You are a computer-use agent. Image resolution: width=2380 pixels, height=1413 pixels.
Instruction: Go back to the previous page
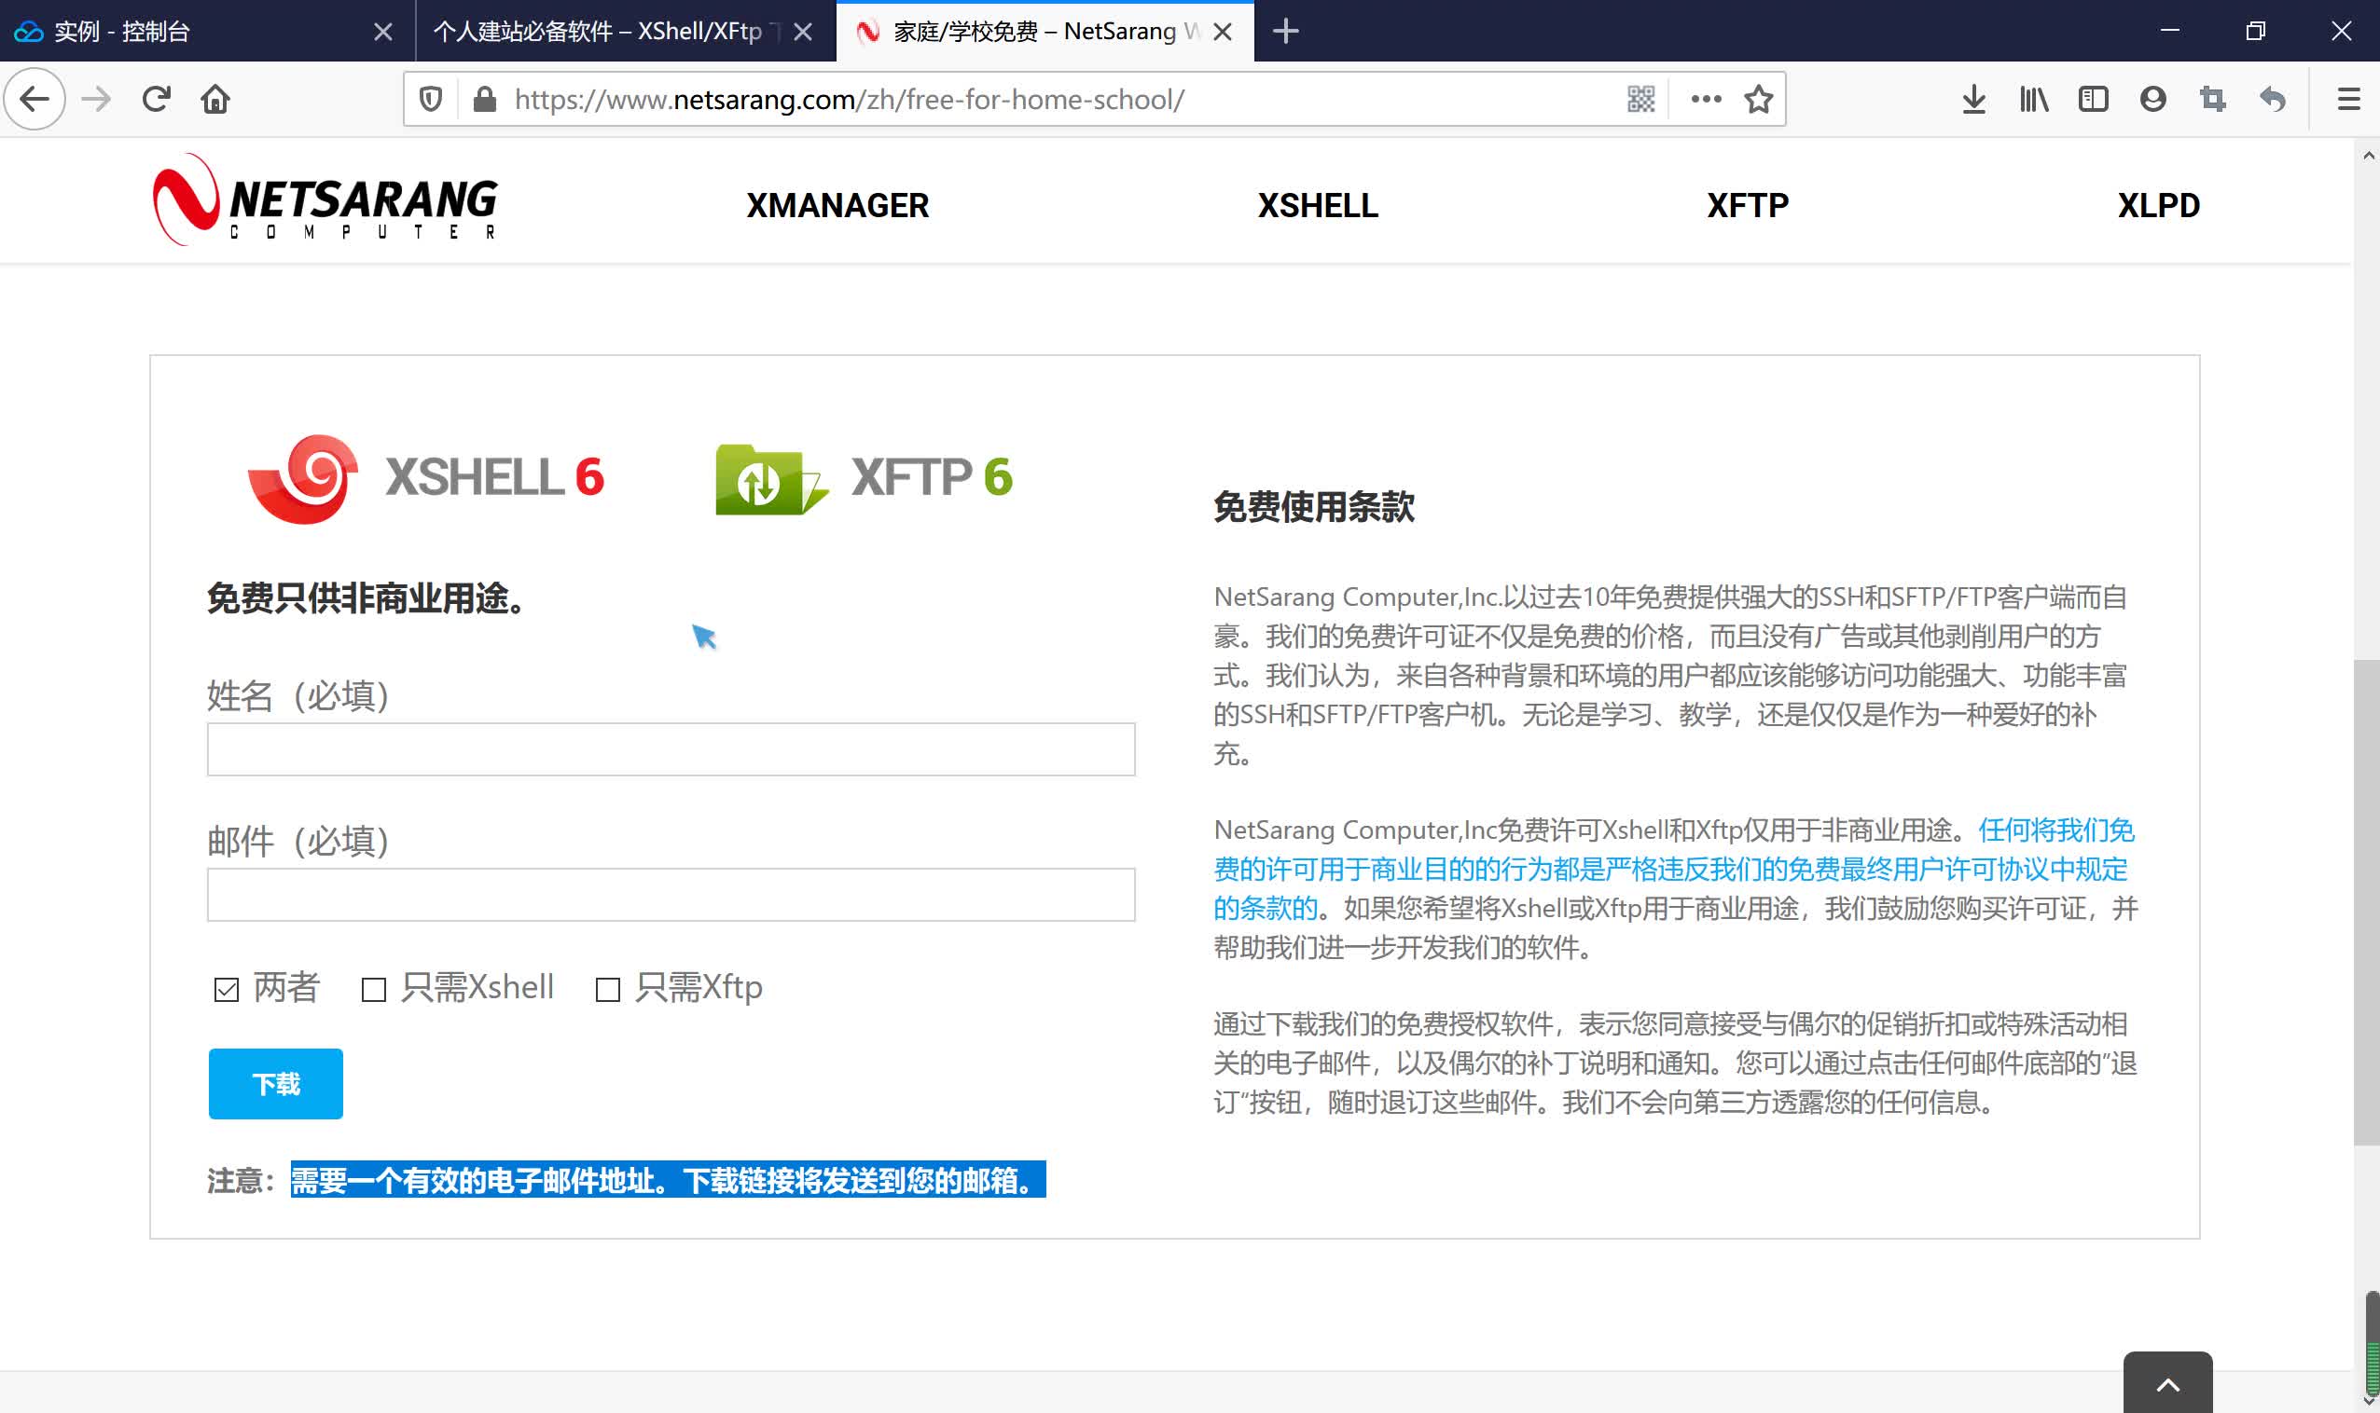pos(35,99)
